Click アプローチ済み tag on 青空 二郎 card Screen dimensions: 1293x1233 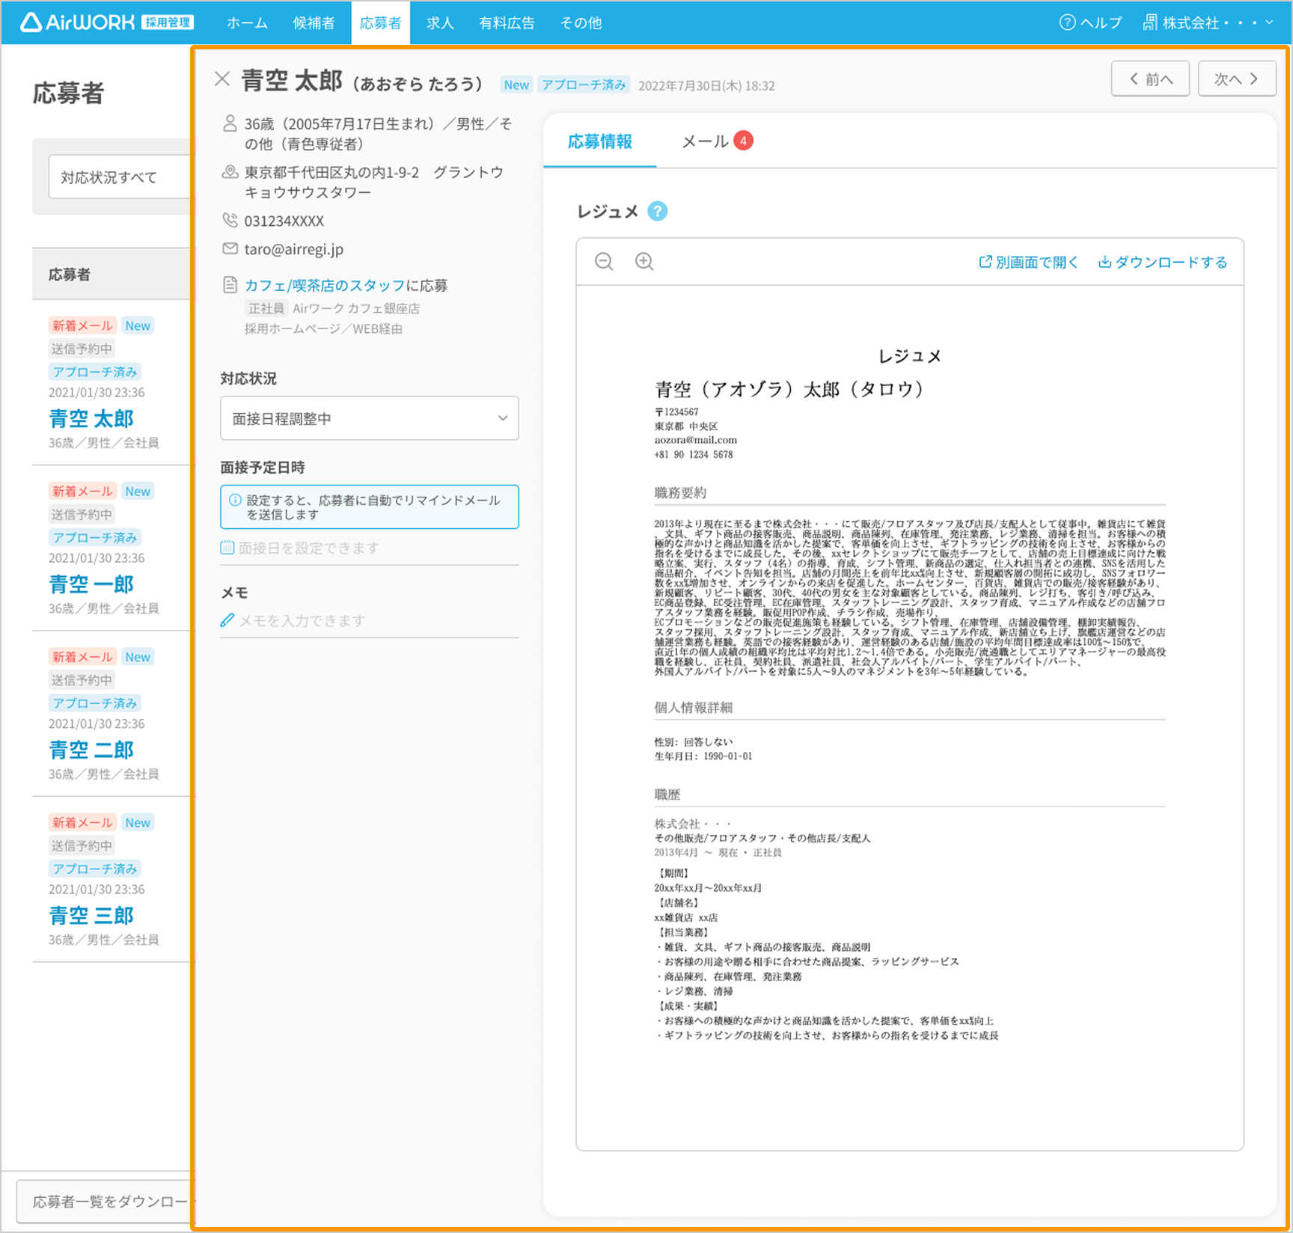coord(95,703)
